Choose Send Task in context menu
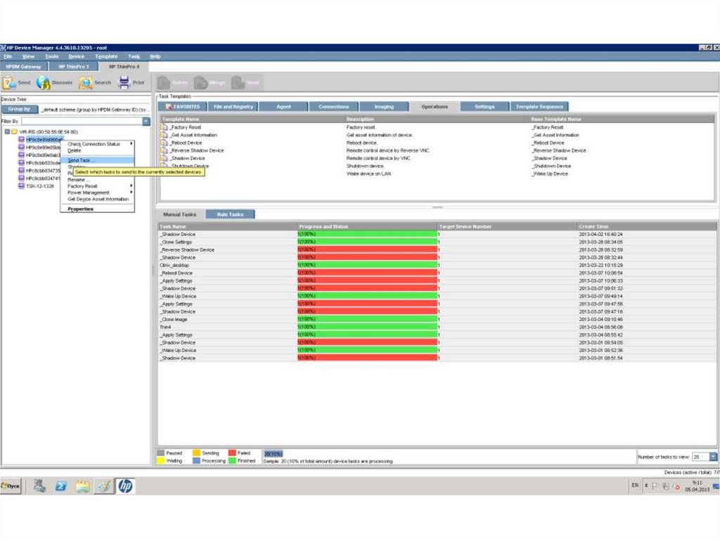This screenshot has height=539, width=720. [x=97, y=160]
